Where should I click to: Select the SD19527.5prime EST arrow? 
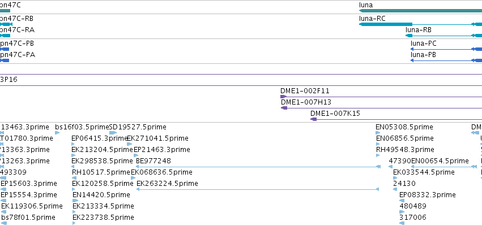pos(113,133)
